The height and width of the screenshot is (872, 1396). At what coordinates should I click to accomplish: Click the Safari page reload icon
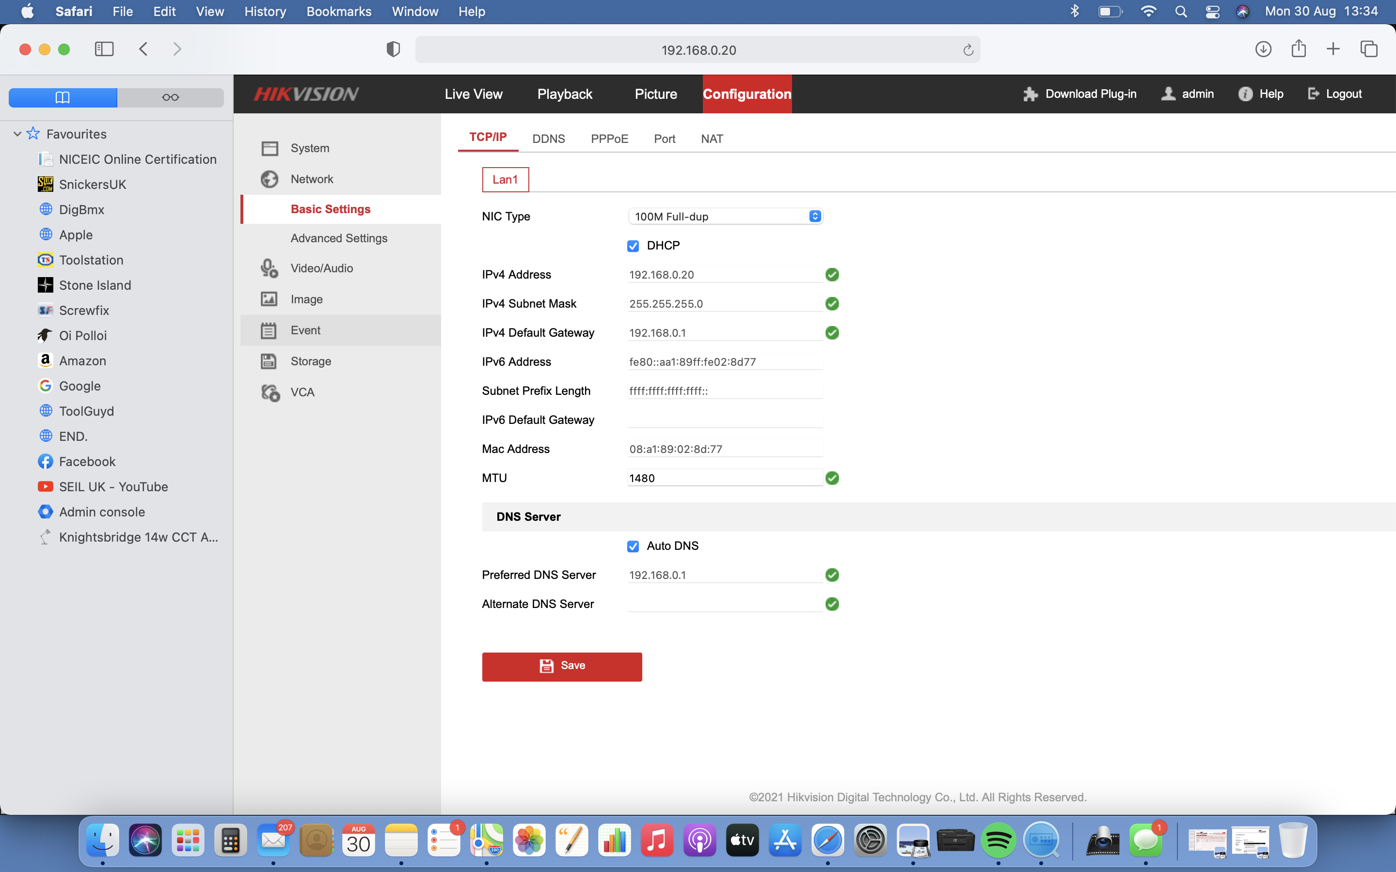point(968,50)
